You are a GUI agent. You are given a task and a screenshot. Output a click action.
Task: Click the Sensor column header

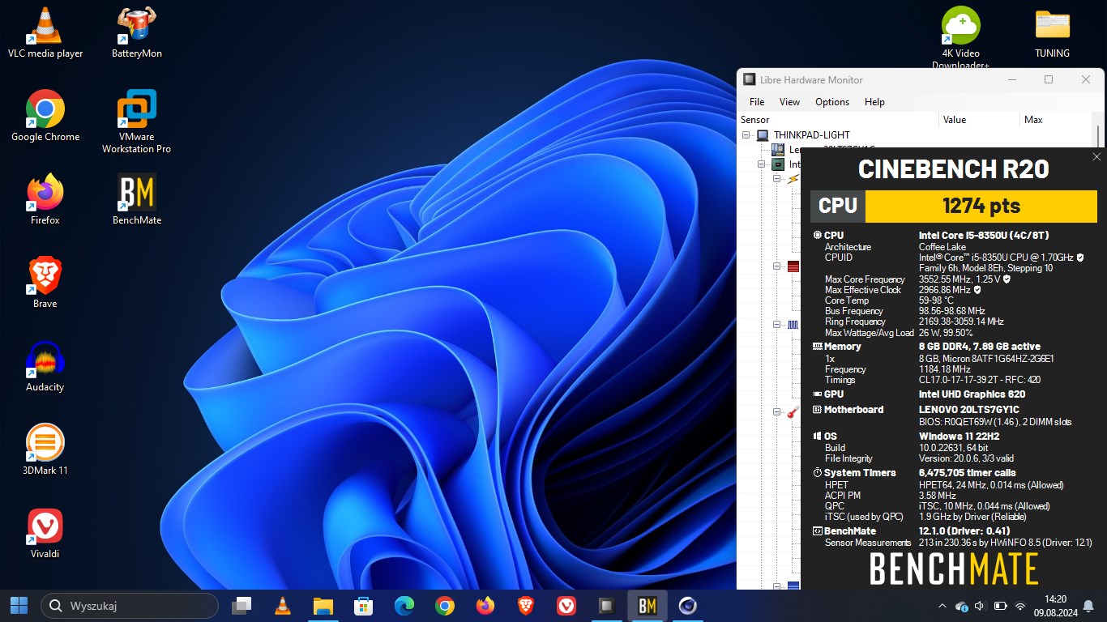pyautogui.click(x=838, y=120)
